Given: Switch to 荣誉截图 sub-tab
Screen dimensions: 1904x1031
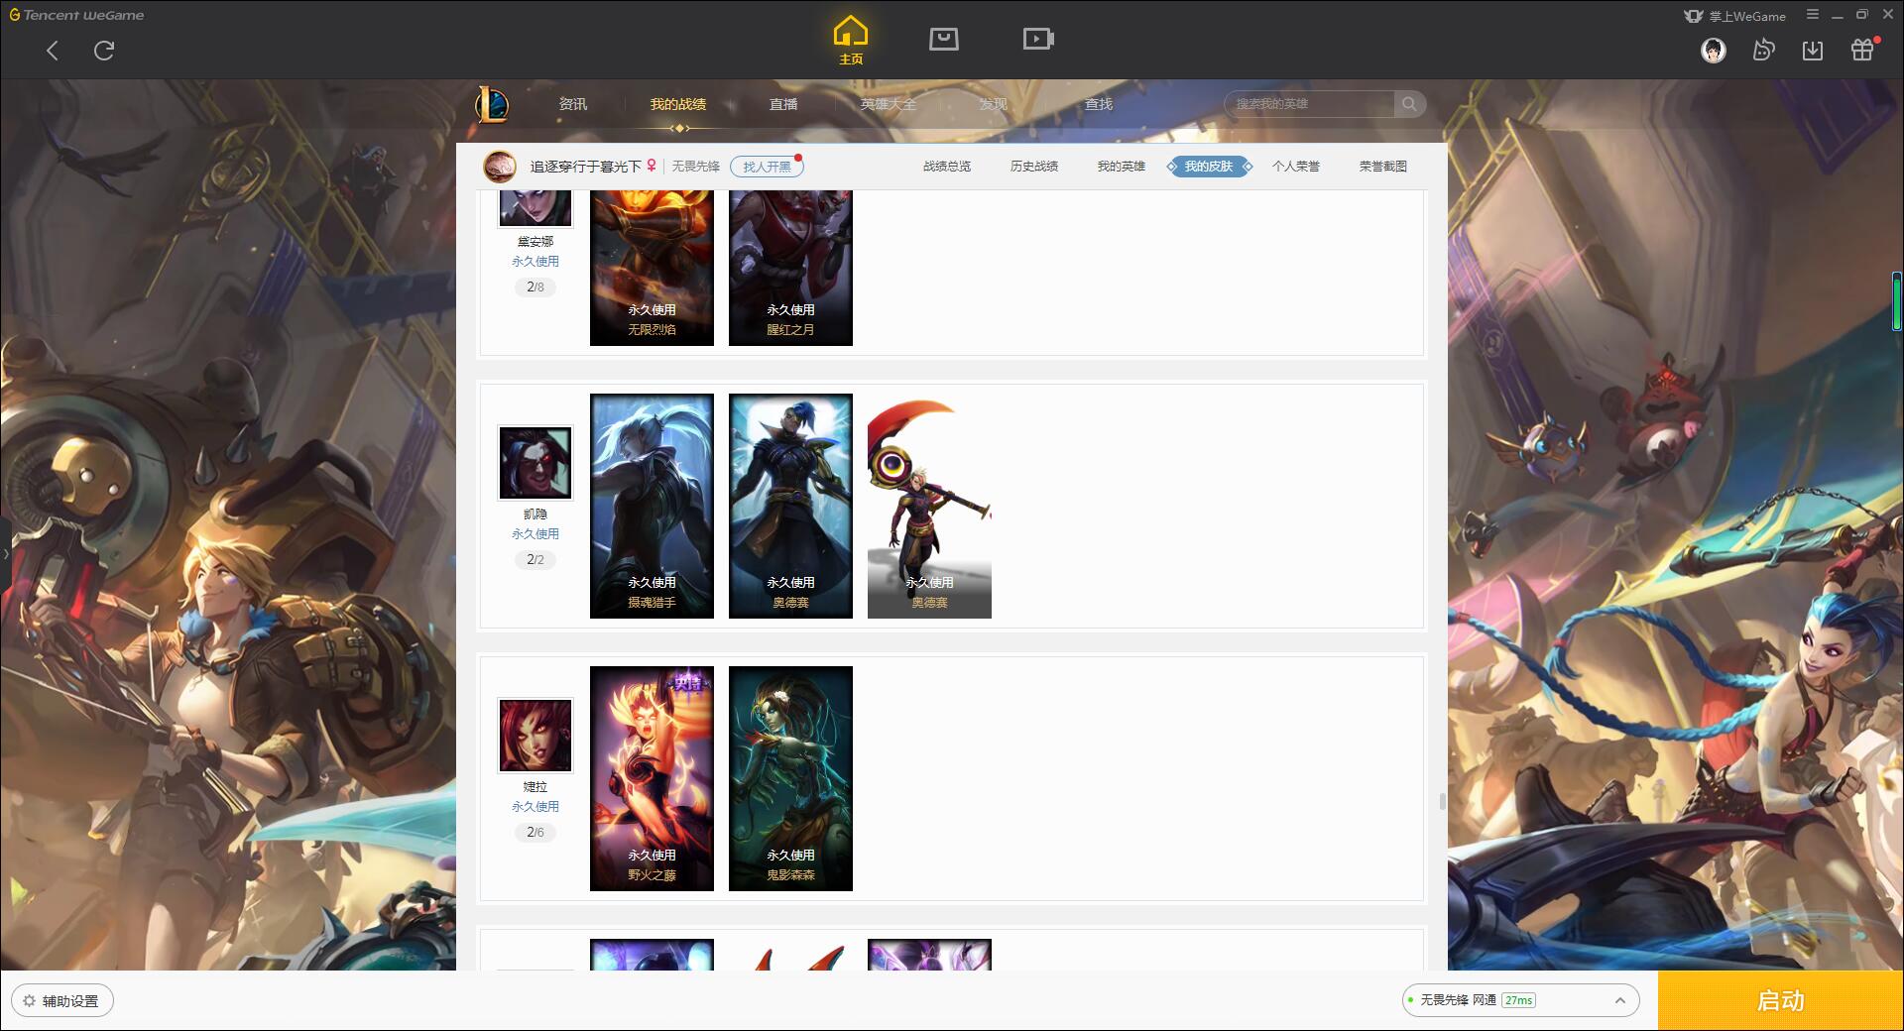Looking at the screenshot, I should tap(1383, 167).
